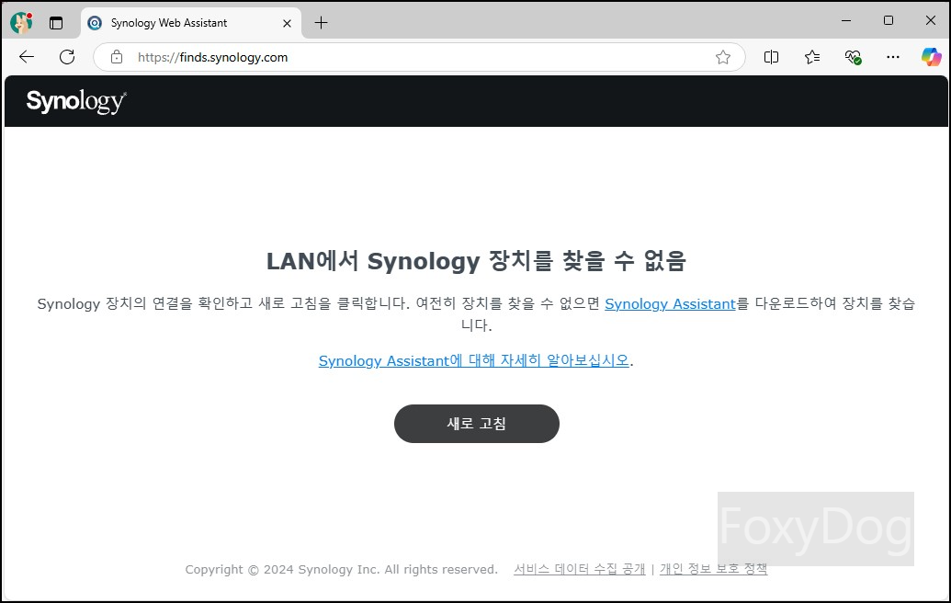This screenshot has height=603, width=951.
Task: Open 서비스 데이터 수집 공개 link
Action: click(x=579, y=569)
